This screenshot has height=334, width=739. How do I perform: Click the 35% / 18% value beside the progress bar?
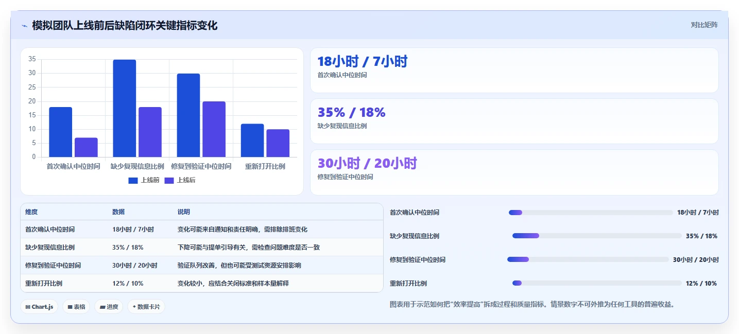(701, 236)
